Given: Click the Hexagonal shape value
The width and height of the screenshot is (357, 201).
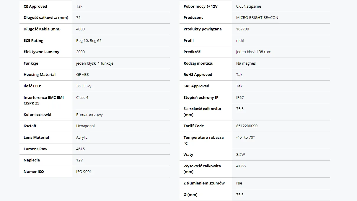Looking at the screenshot, I should click(x=85, y=126).
